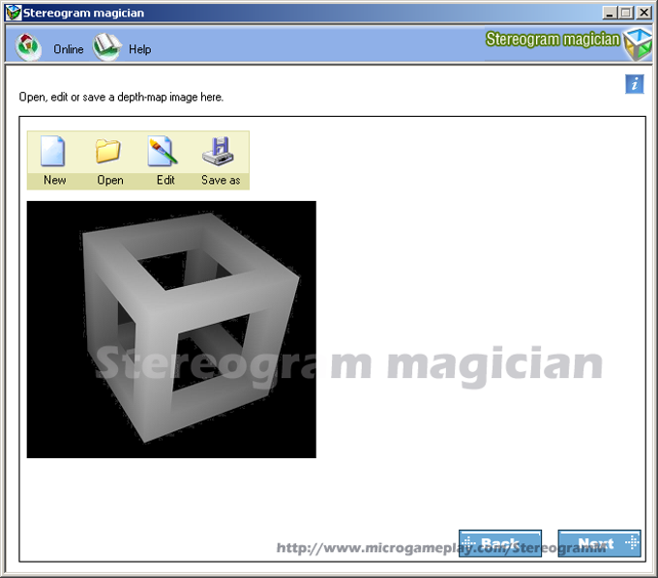Click the Save as floppy disk icon
This screenshot has width=658, height=578.
[x=219, y=152]
